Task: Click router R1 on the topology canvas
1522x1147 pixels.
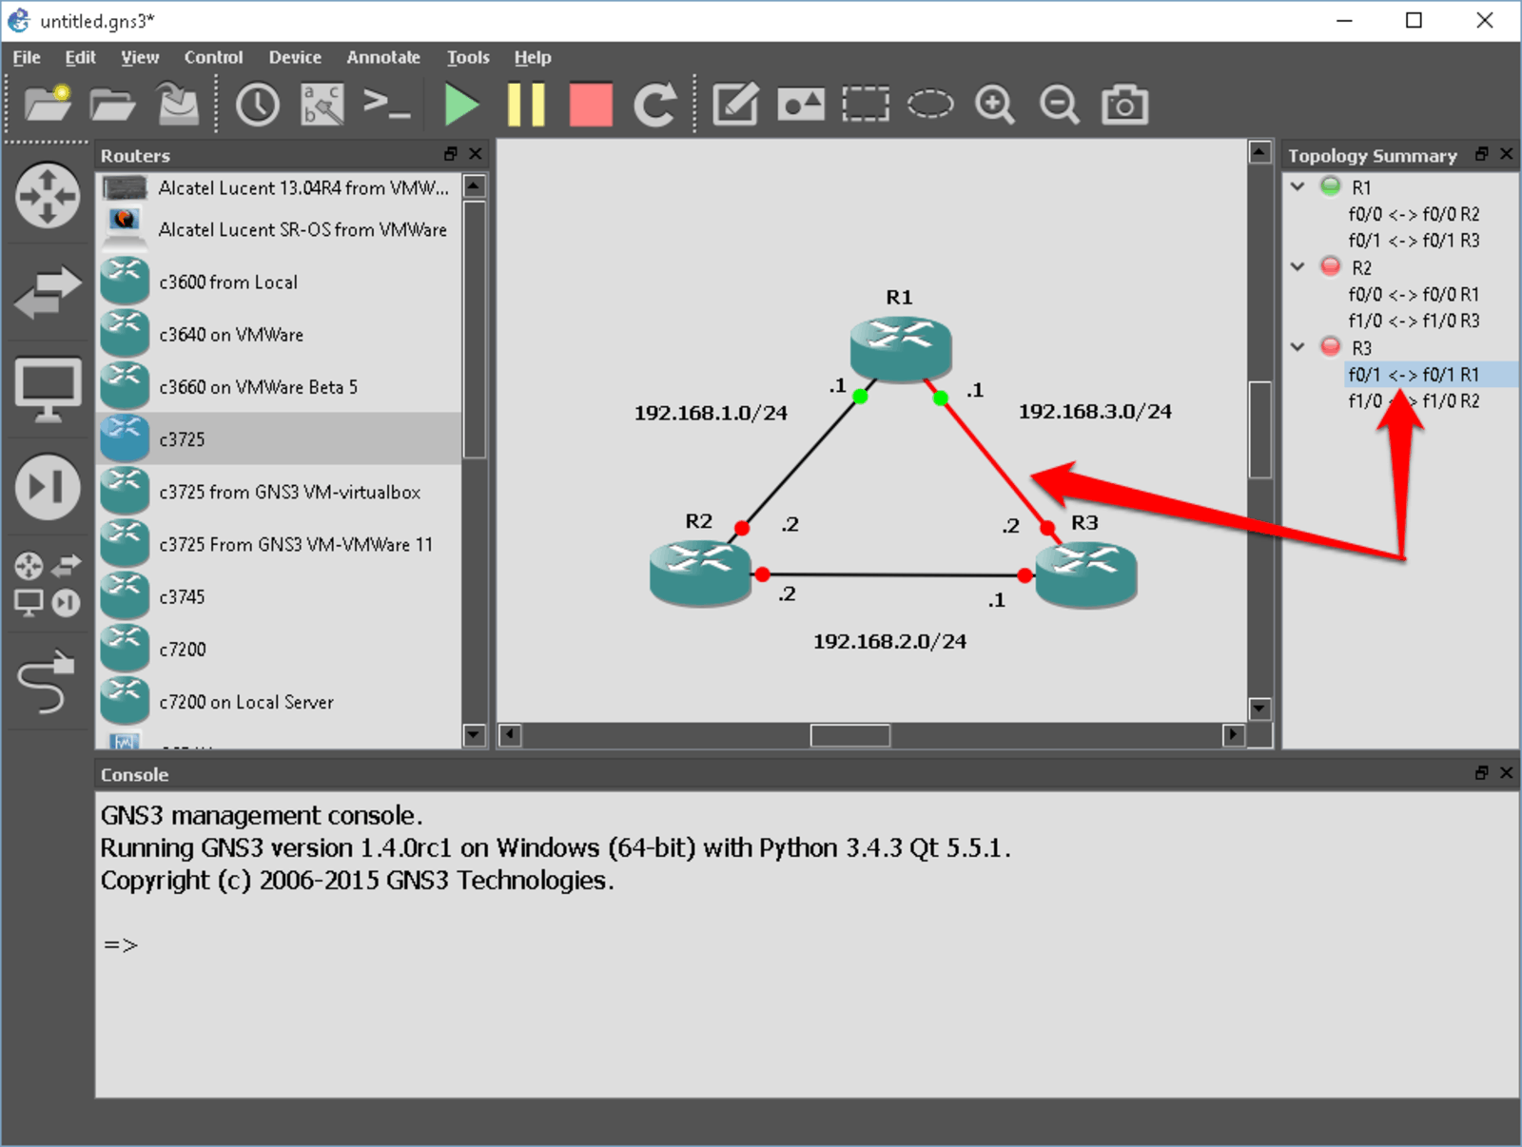Action: [900, 349]
